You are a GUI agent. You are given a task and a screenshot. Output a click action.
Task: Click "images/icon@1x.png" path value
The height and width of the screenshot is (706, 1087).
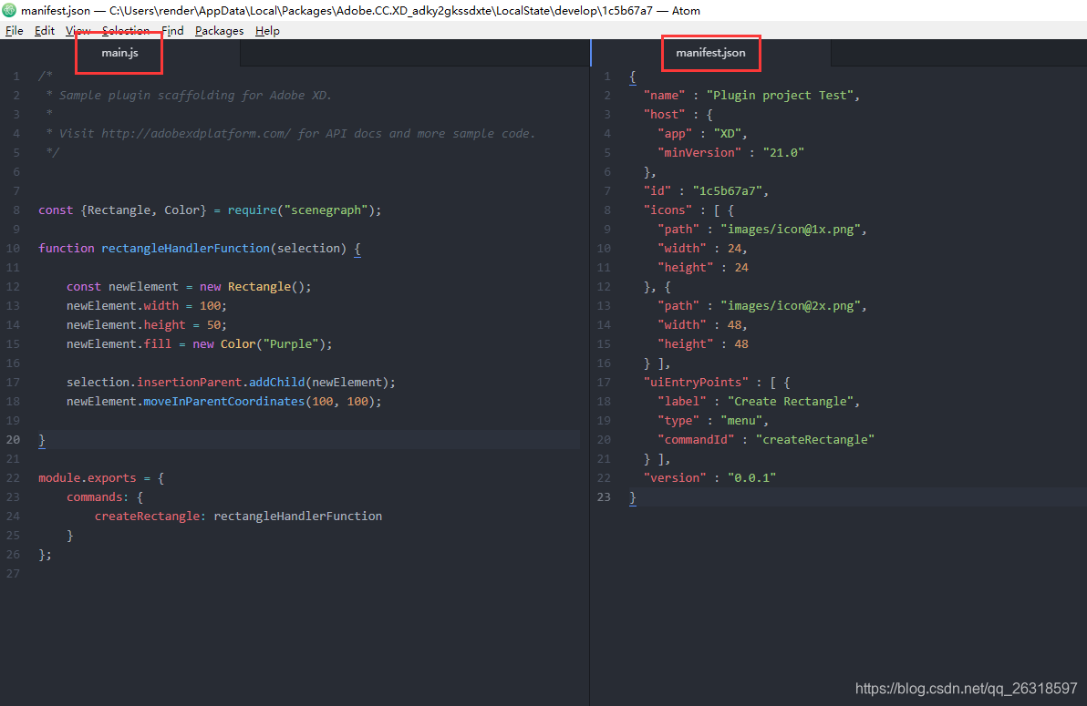(x=791, y=230)
